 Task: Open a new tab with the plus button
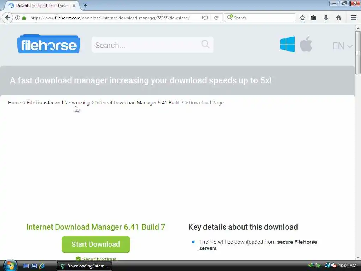click(86, 6)
